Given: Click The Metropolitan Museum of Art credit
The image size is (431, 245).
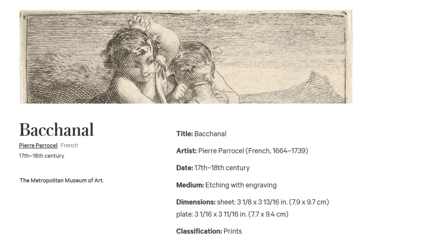Looking at the screenshot, I should [61, 180].
